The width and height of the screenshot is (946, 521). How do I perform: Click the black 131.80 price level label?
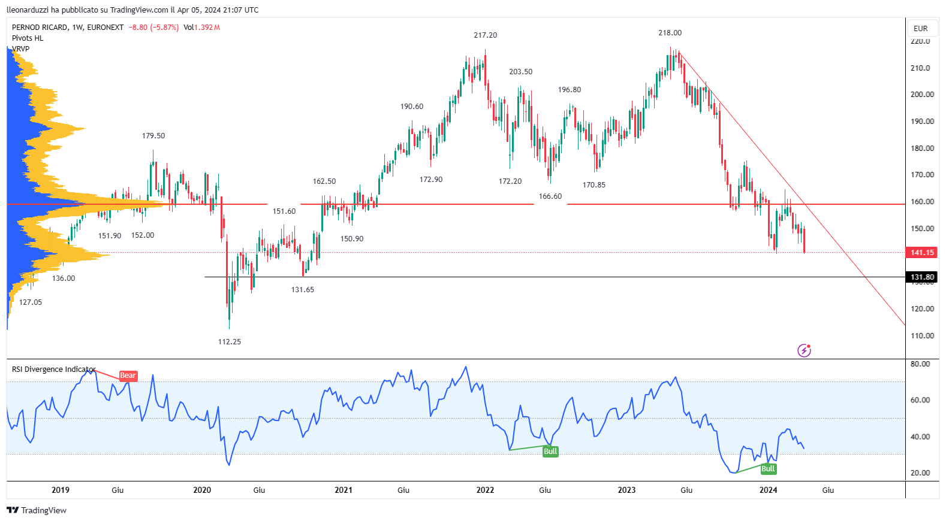[x=922, y=277]
